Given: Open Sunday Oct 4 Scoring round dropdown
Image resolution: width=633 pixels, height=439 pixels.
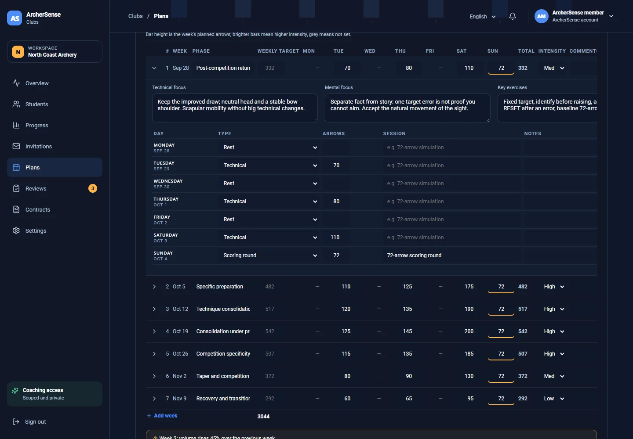Looking at the screenshot, I should point(269,255).
